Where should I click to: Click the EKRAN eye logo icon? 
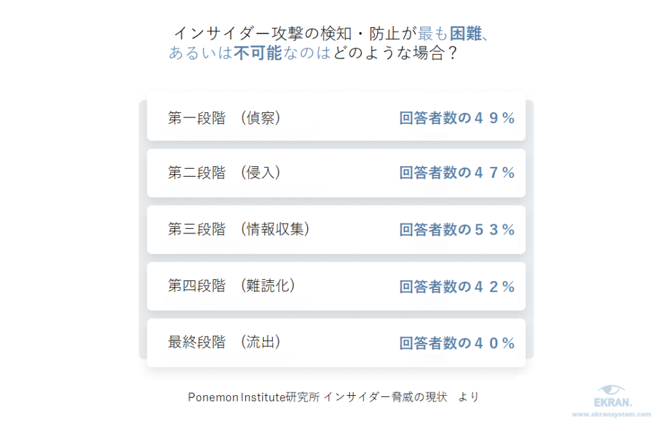(611, 390)
